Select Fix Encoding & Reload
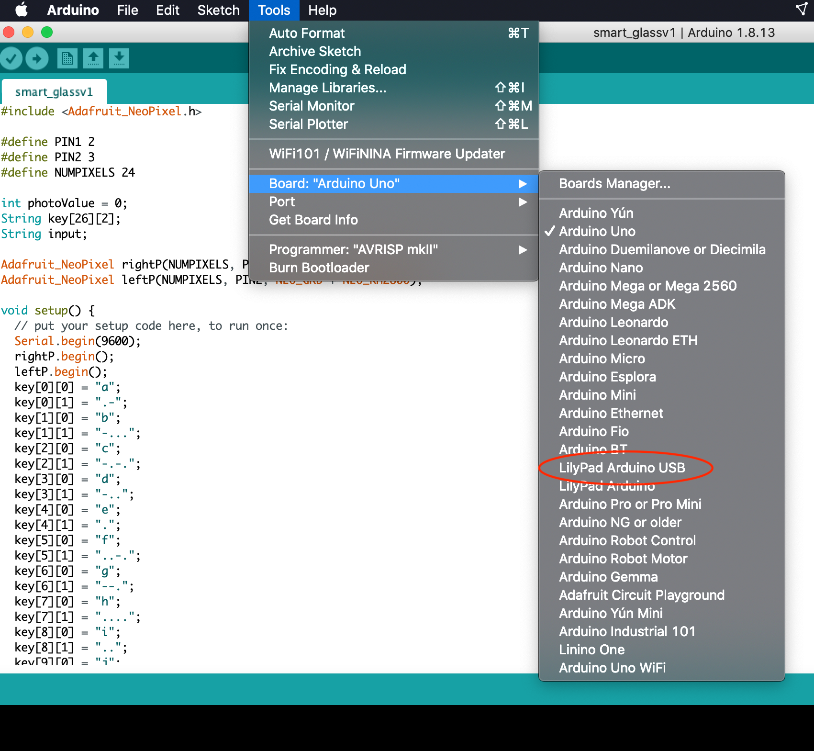814x751 pixels. (x=394, y=69)
